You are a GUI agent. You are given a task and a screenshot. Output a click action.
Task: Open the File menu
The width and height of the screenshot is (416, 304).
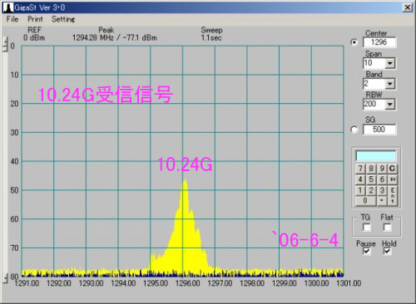click(12, 19)
